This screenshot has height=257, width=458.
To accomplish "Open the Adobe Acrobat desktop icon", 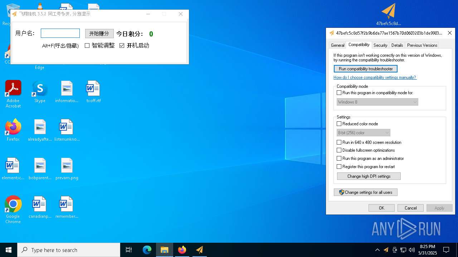I will (x=13, y=94).
